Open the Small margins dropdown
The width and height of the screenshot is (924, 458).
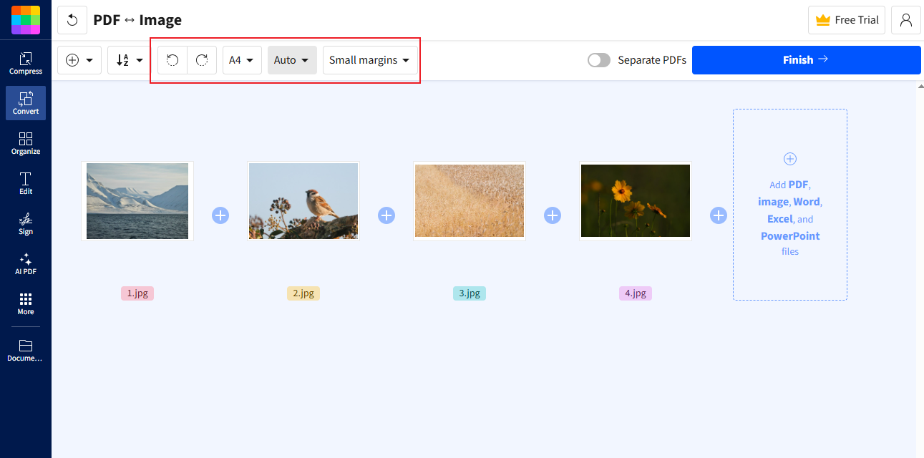coord(369,59)
